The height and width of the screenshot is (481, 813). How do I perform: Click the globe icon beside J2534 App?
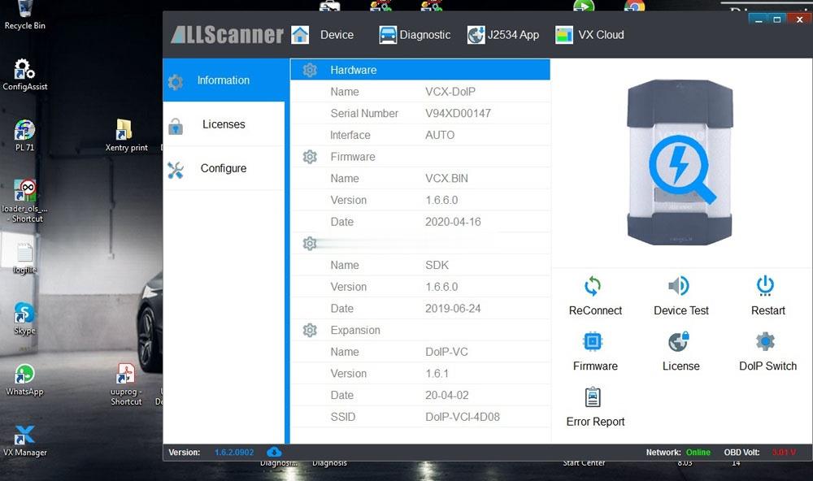coord(476,35)
